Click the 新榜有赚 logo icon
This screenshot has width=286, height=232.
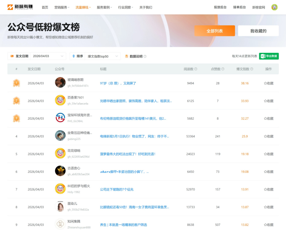tap(11, 7)
